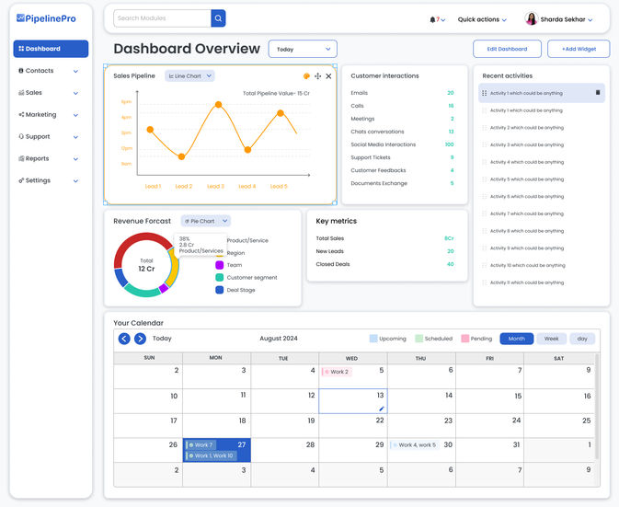Screen dimensions: 619x507
Task: Open the Work 2 calendar event
Action: [x=337, y=372]
